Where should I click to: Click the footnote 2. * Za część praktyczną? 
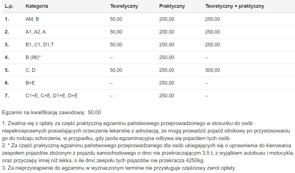(148, 153)
